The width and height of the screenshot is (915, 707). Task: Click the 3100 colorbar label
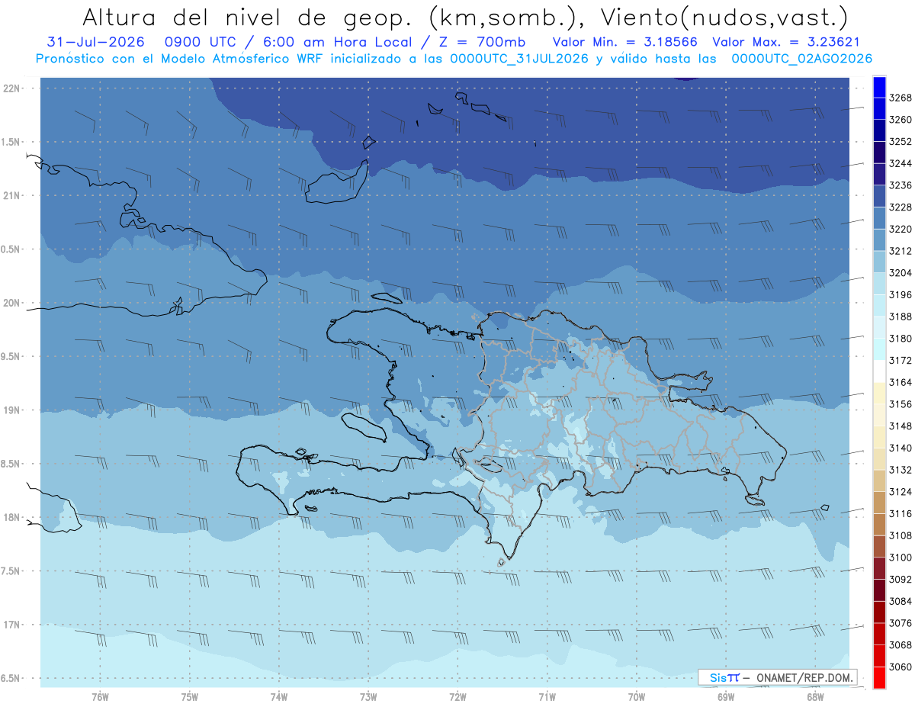(901, 558)
